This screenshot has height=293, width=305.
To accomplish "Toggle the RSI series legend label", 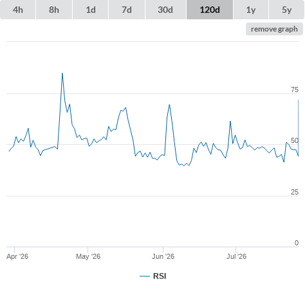I will point(160,276).
